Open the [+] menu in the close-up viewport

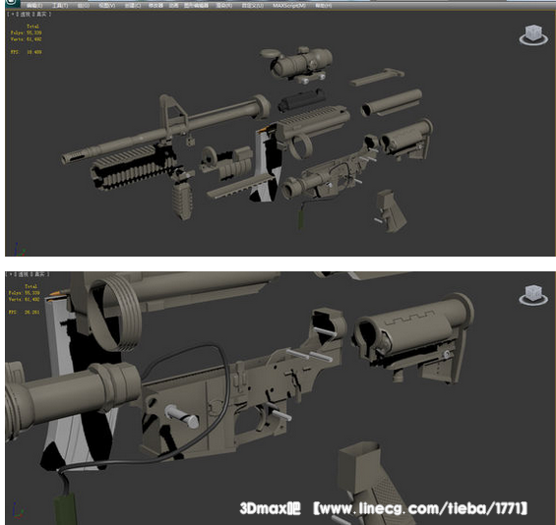[x=11, y=274]
